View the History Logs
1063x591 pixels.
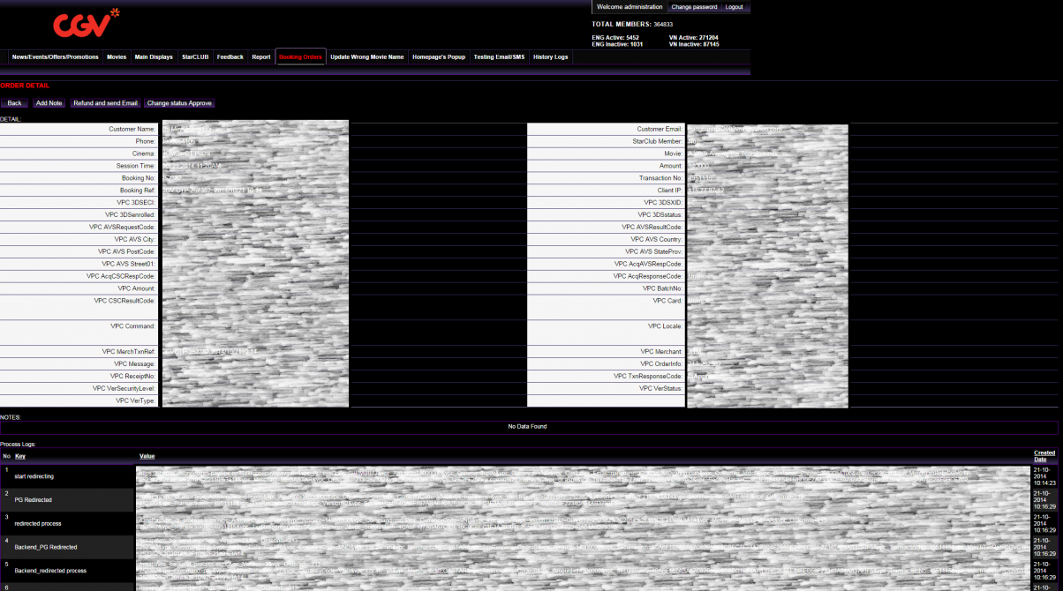pyautogui.click(x=550, y=57)
